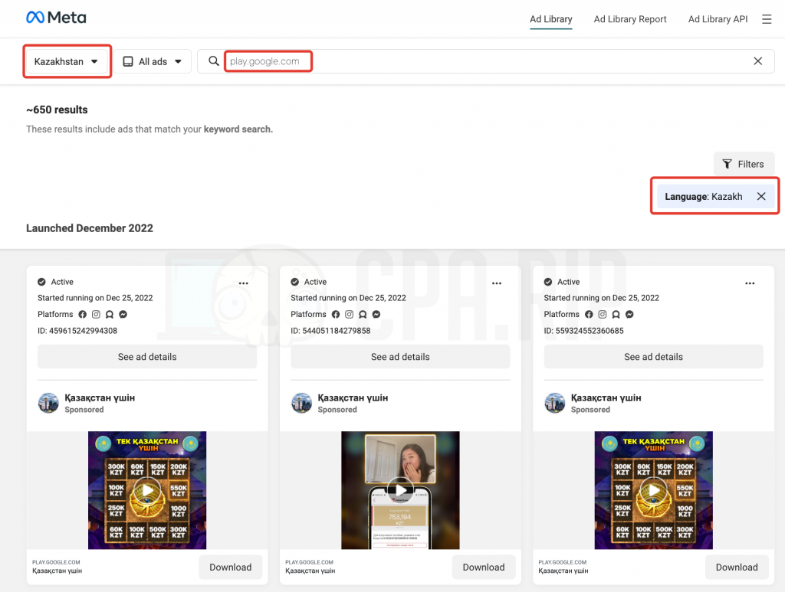Click PLAY.GOOGLE.COM link under ad 559324552360685
The width and height of the screenshot is (785, 592).
(562, 562)
